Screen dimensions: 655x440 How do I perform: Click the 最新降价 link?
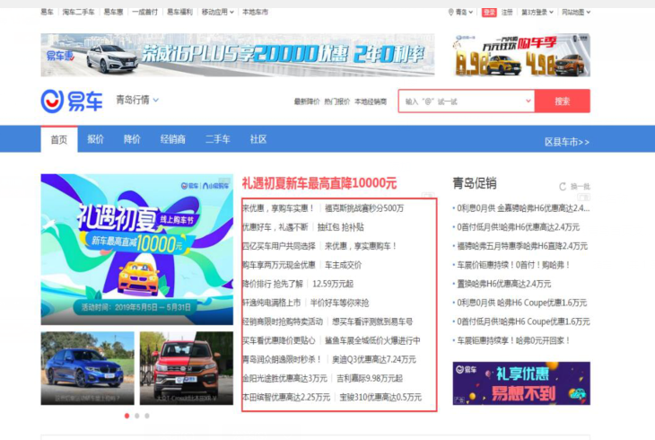(x=307, y=101)
